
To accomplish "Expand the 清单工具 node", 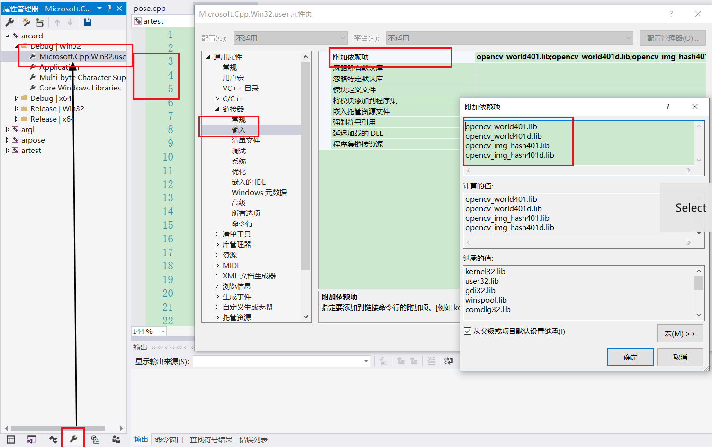I will pos(217,234).
